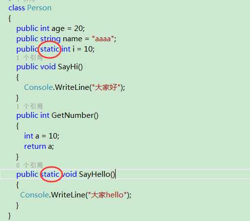Image resolution: width=250 pixels, height=221 pixels.
Task: Click 'public' in the GetNumber declaration
Action: point(27,115)
